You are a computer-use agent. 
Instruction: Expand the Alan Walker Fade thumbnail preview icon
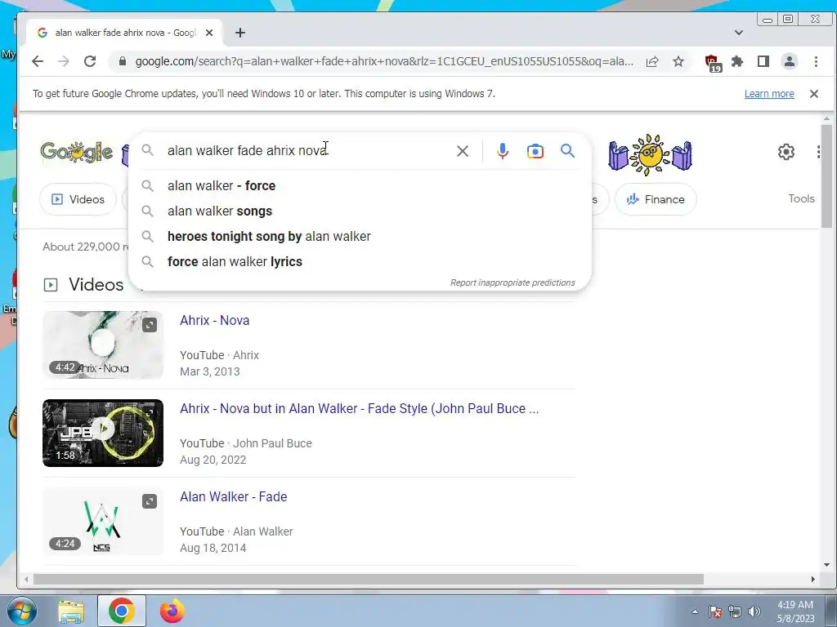click(150, 501)
